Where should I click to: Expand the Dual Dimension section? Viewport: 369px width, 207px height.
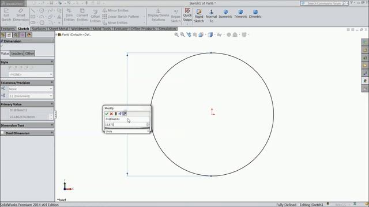(x=52, y=133)
